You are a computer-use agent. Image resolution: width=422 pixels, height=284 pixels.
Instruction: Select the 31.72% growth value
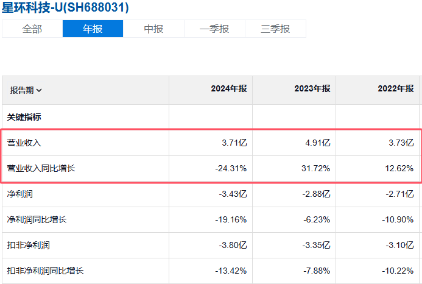pos(315,168)
